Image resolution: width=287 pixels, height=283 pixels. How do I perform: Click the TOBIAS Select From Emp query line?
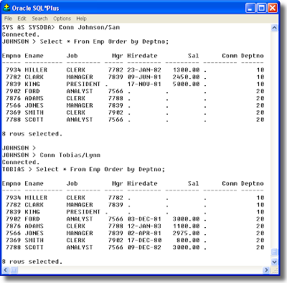[83, 169]
